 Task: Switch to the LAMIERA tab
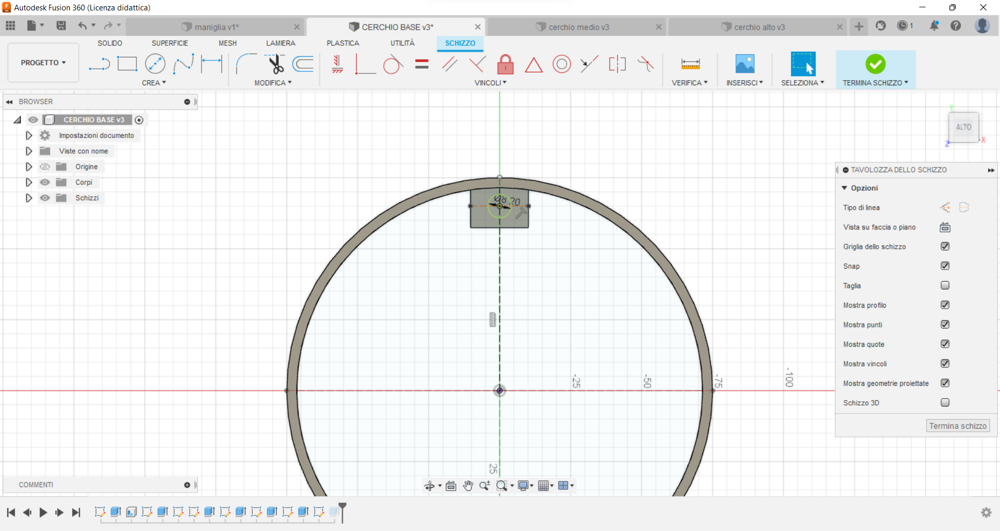point(281,43)
